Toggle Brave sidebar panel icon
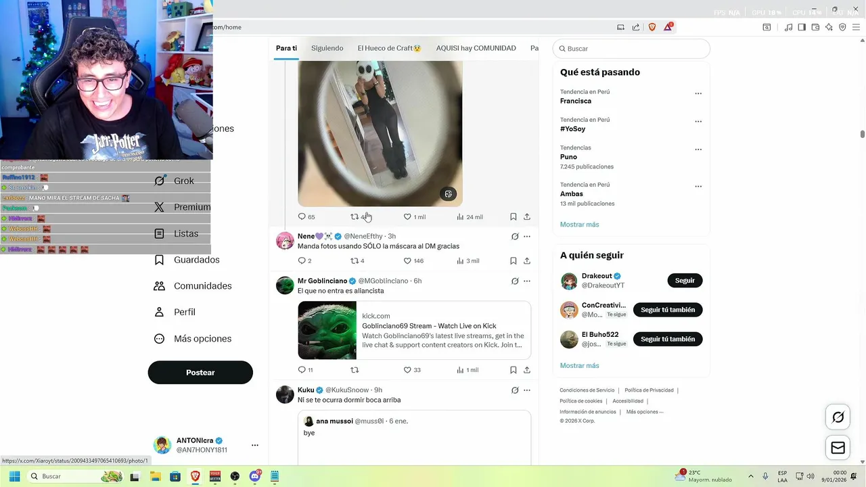 tap(802, 27)
